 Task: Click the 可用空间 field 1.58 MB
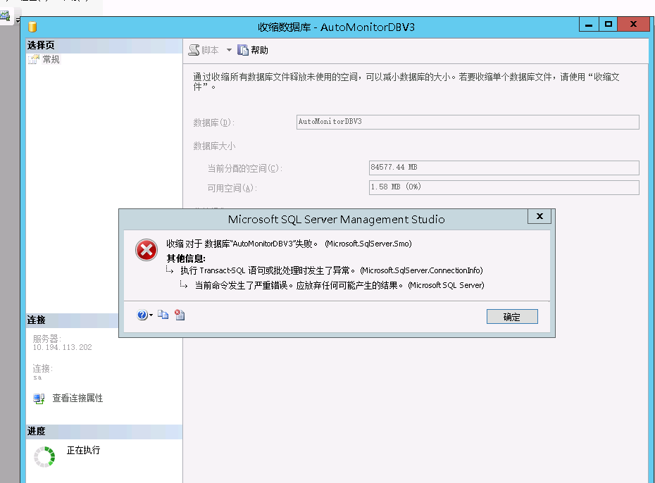pyautogui.click(x=504, y=187)
